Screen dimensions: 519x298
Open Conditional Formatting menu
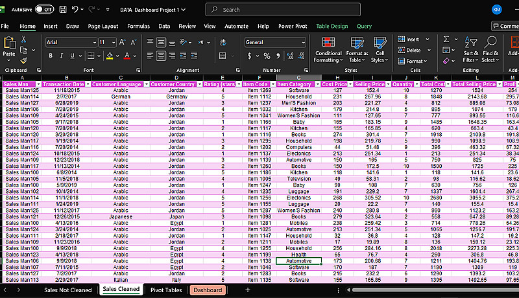pos(328,49)
